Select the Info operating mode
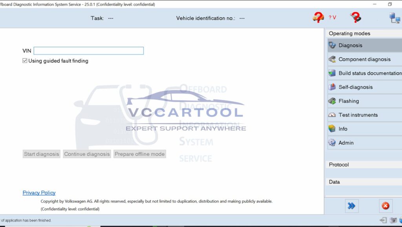Screen dimensions: 402x227 click(x=332, y=128)
